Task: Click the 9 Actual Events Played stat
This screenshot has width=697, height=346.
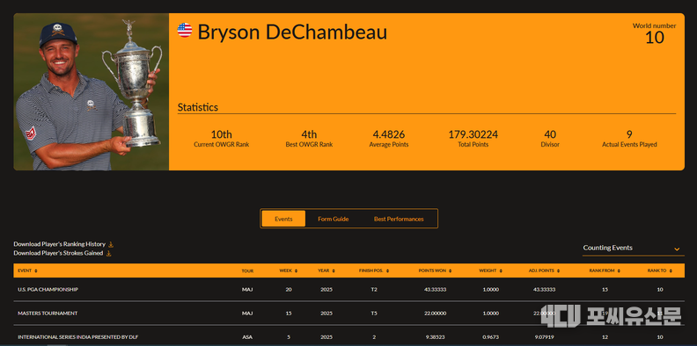Action: pyautogui.click(x=629, y=139)
